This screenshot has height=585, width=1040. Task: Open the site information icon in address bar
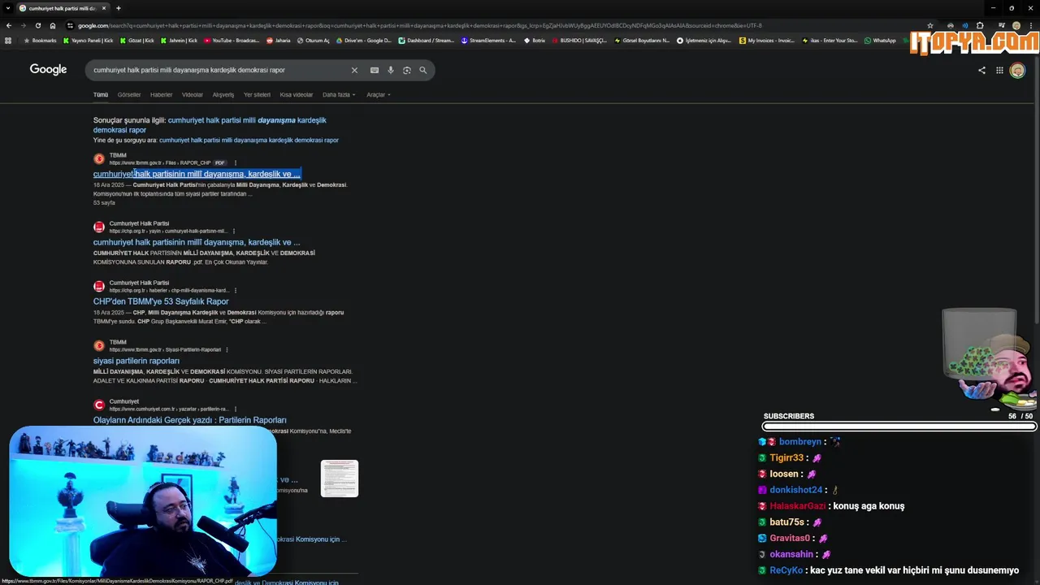70,25
